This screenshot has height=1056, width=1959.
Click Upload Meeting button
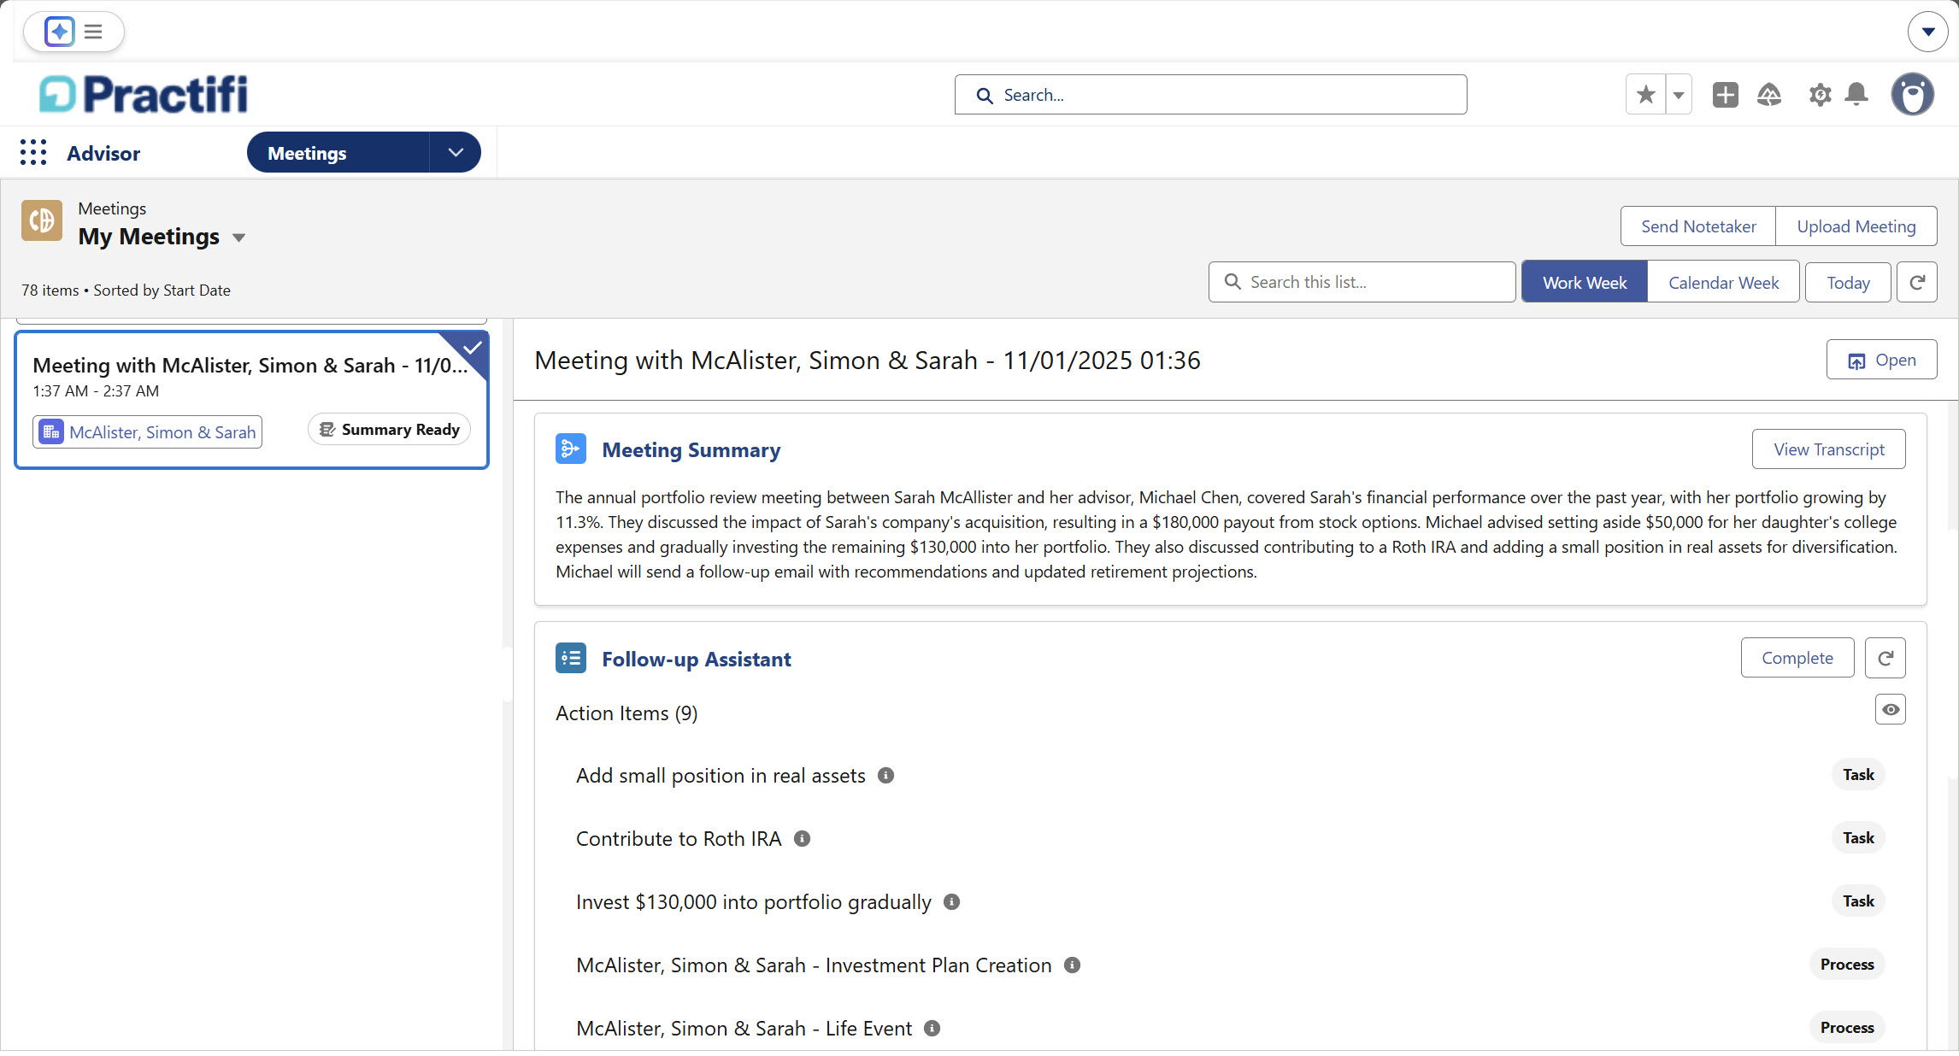[x=1856, y=226]
